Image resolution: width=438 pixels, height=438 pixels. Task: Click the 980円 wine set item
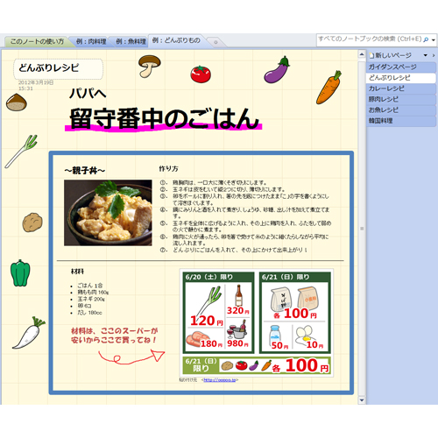click(x=238, y=334)
